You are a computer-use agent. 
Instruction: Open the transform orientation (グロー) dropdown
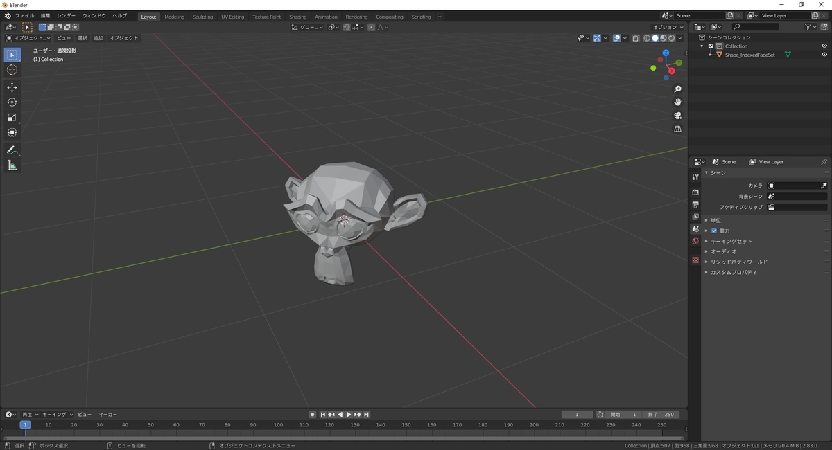pyautogui.click(x=306, y=27)
